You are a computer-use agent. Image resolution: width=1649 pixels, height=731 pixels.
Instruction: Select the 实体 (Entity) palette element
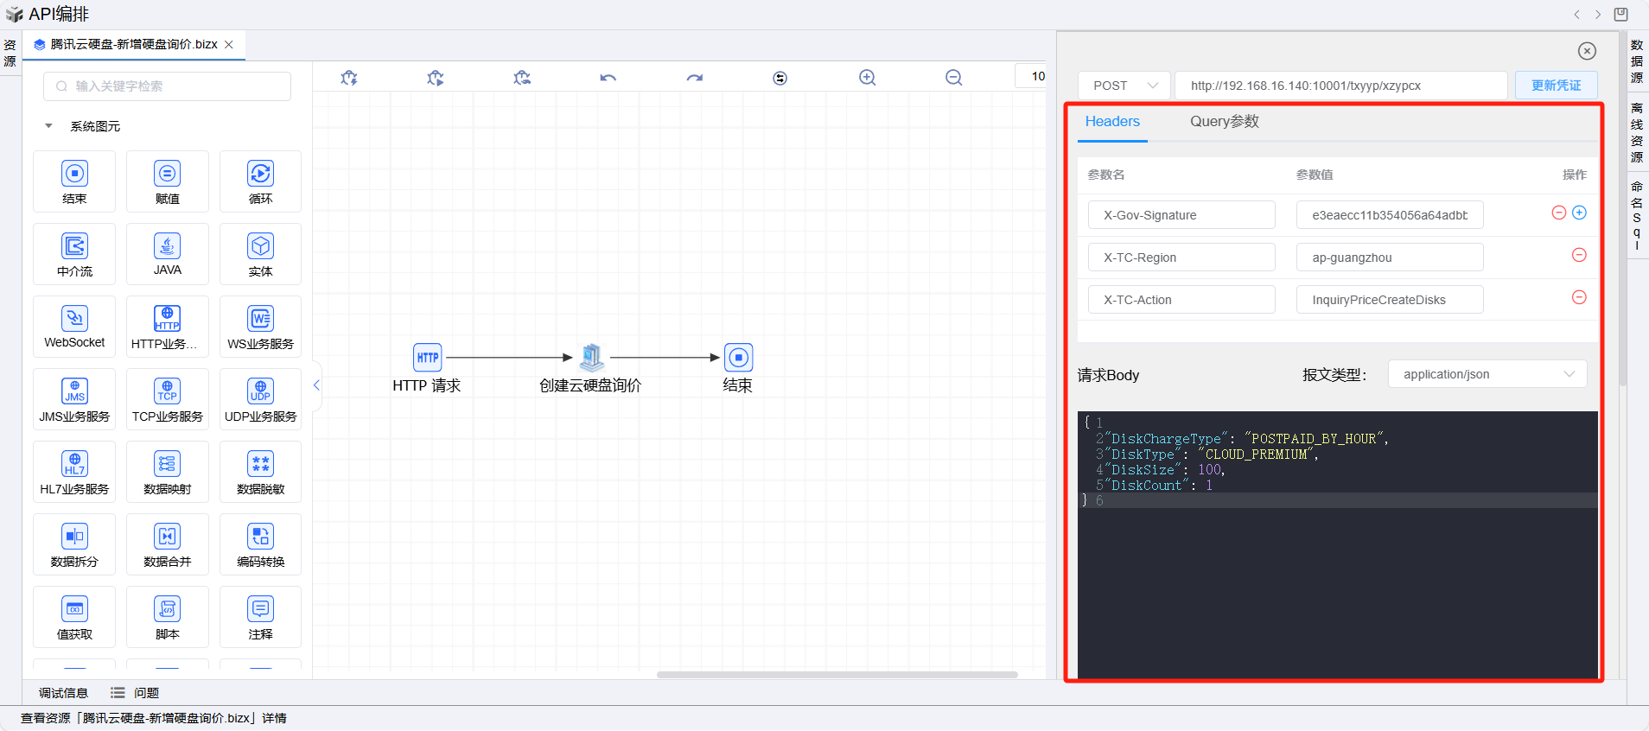(x=260, y=254)
